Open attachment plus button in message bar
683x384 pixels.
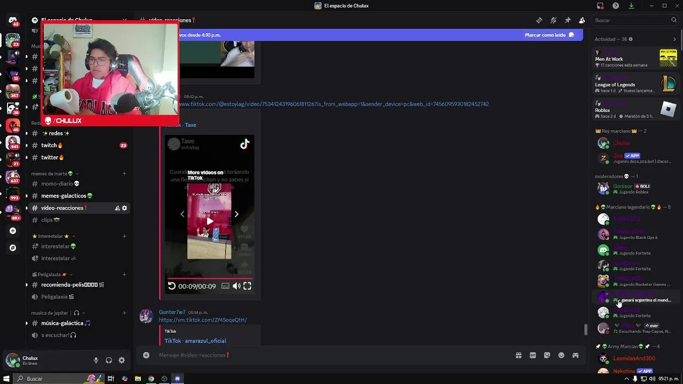146,355
